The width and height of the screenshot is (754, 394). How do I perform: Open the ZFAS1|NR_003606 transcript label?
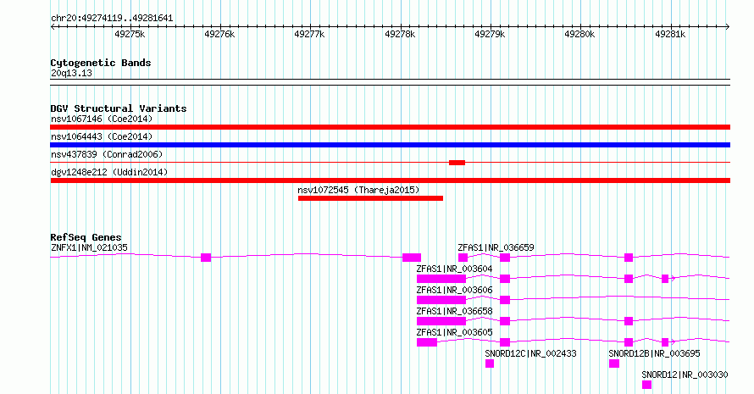coord(454,290)
